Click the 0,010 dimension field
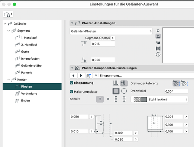The width and height of the screenshot is (194, 147). point(79,131)
